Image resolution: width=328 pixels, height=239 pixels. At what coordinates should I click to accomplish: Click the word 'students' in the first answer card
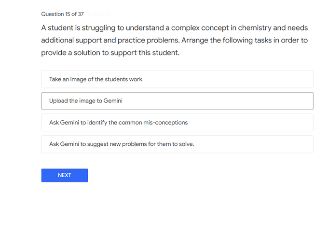[x=116, y=79]
